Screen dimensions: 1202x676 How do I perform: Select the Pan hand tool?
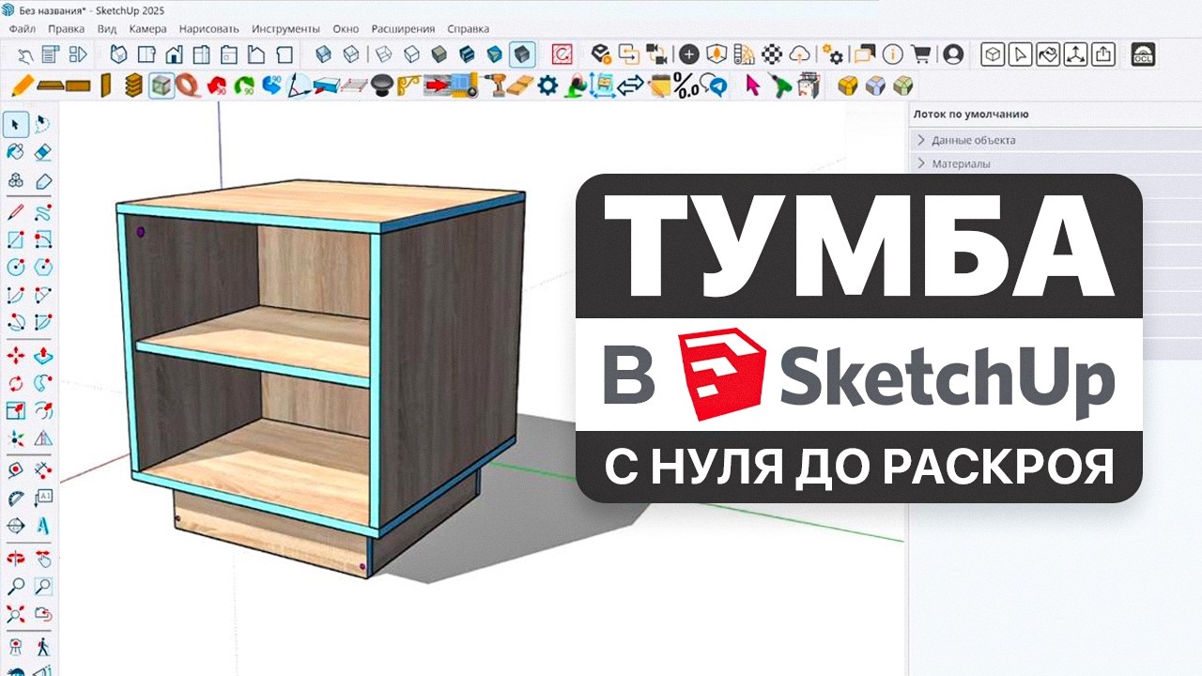point(42,560)
